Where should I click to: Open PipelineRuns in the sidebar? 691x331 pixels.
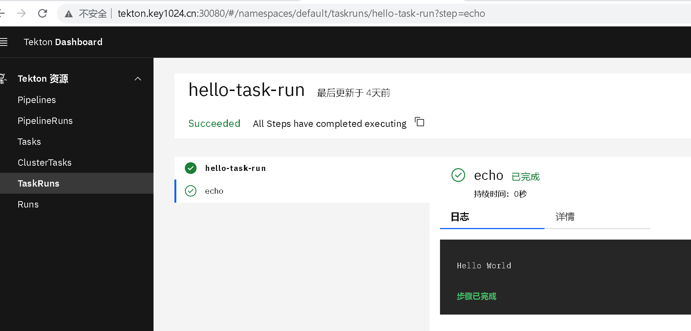[45, 121]
